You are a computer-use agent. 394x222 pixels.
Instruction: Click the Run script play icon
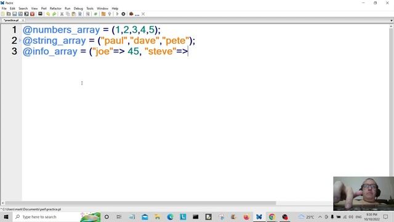(x=117, y=14)
